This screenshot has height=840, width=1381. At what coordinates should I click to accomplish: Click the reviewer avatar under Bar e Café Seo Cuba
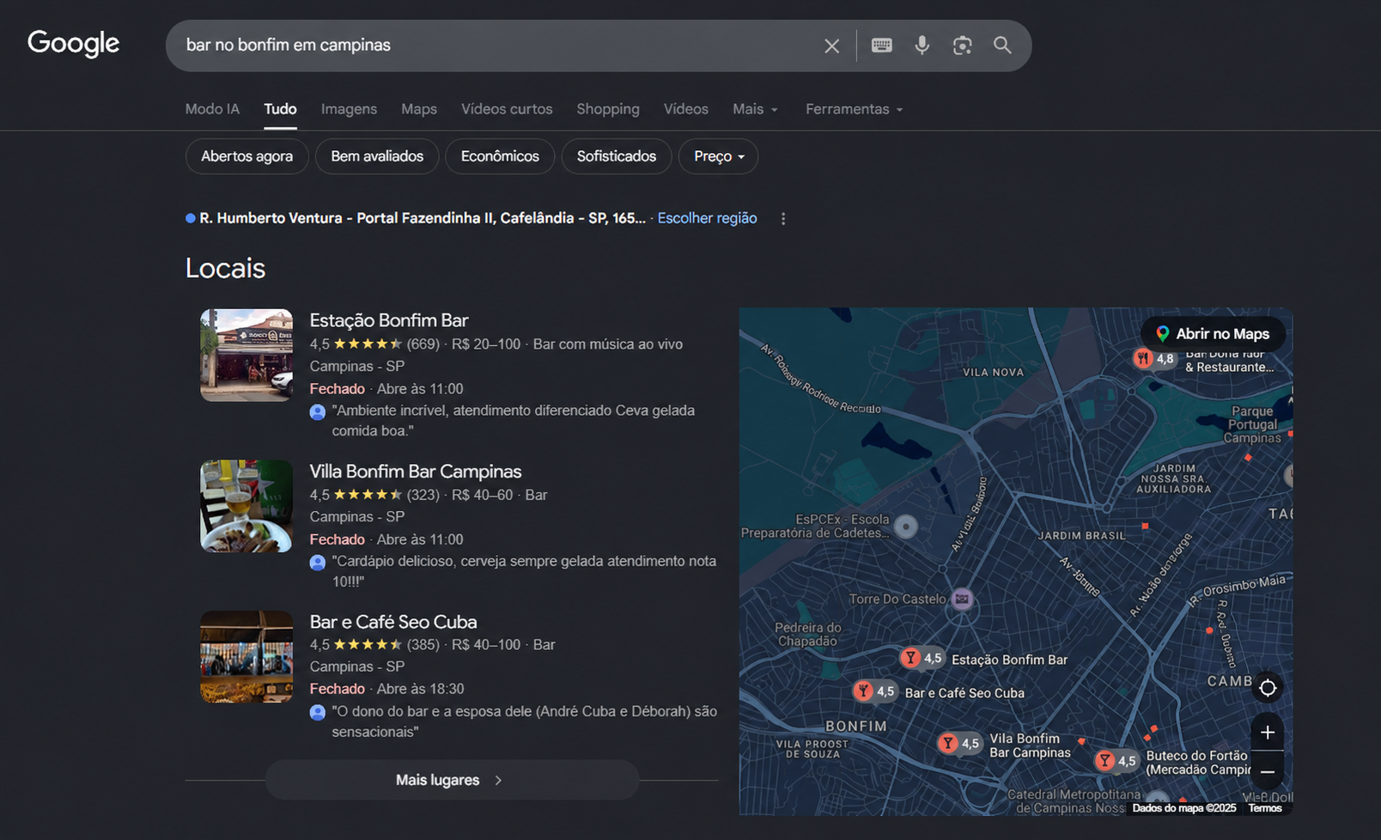[x=318, y=712]
